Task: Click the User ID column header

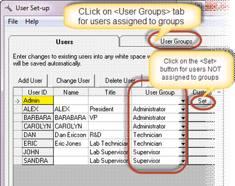Action: coord(38,92)
